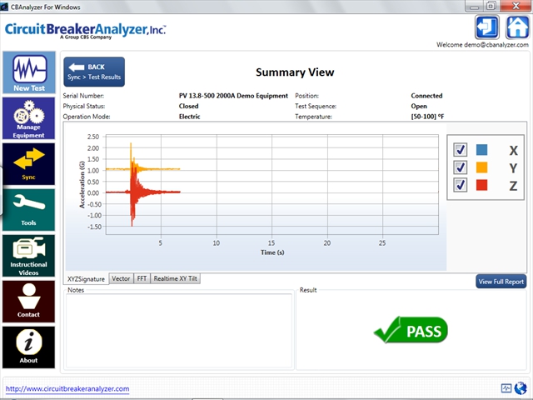Click the Y legend label
Image resolution: width=533 pixels, height=400 pixels.
513,168
